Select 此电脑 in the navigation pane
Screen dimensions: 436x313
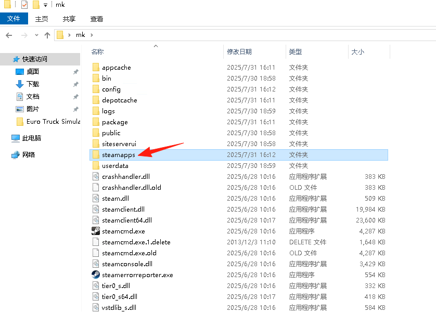31,138
